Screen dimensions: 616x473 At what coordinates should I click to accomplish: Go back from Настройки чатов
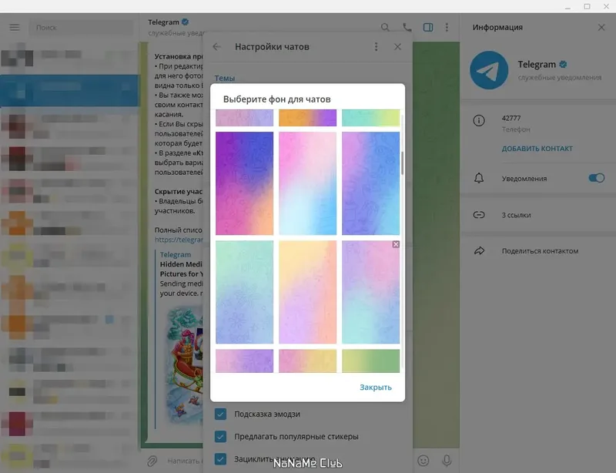216,47
